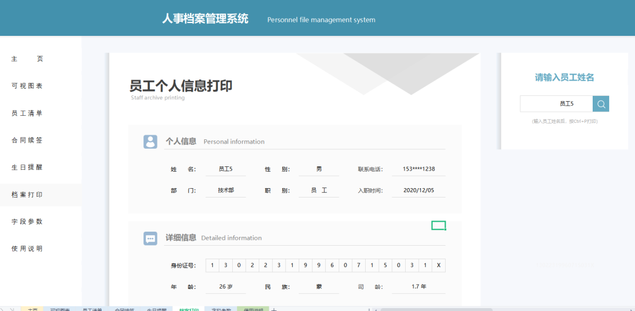Image resolution: width=635 pixels, height=311 pixels.
Task: Click the Personal information English caption
Action: click(x=234, y=142)
